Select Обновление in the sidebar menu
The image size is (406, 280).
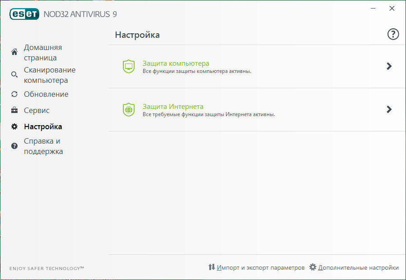(x=46, y=94)
